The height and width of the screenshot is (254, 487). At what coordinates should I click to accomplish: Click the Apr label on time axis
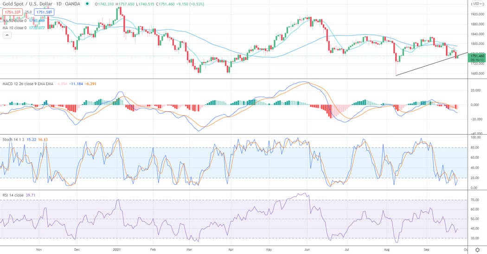click(x=231, y=249)
